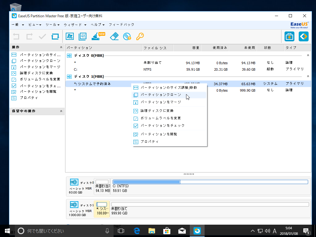
Task: Click the ディスク0 drive icon in the disk map
Action: point(74,182)
